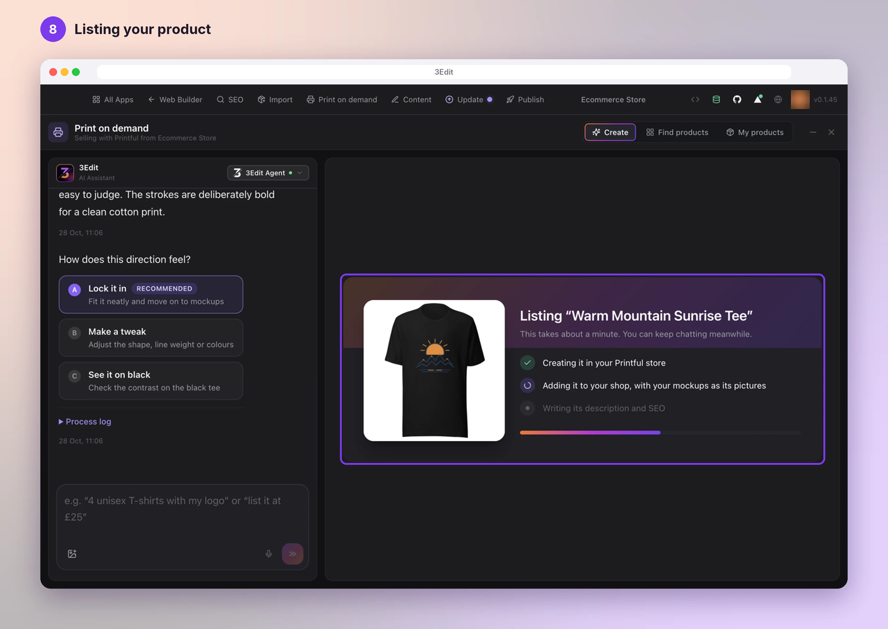Open the code view brackets icon
Viewport: 888px width, 629px height.
point(695,100)
